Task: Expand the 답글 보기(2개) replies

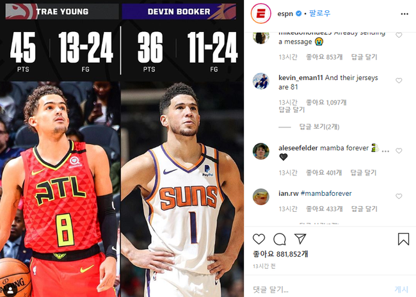Action: (319, 127)
